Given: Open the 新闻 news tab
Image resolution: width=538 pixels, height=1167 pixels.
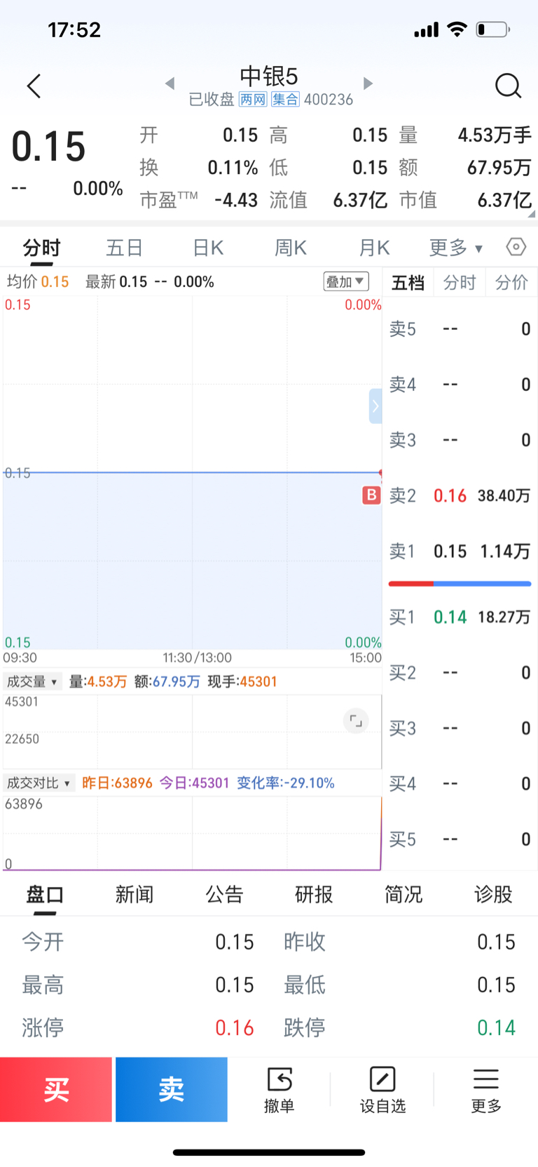Looking at the screenshot, I should click(x=134, y=895).
